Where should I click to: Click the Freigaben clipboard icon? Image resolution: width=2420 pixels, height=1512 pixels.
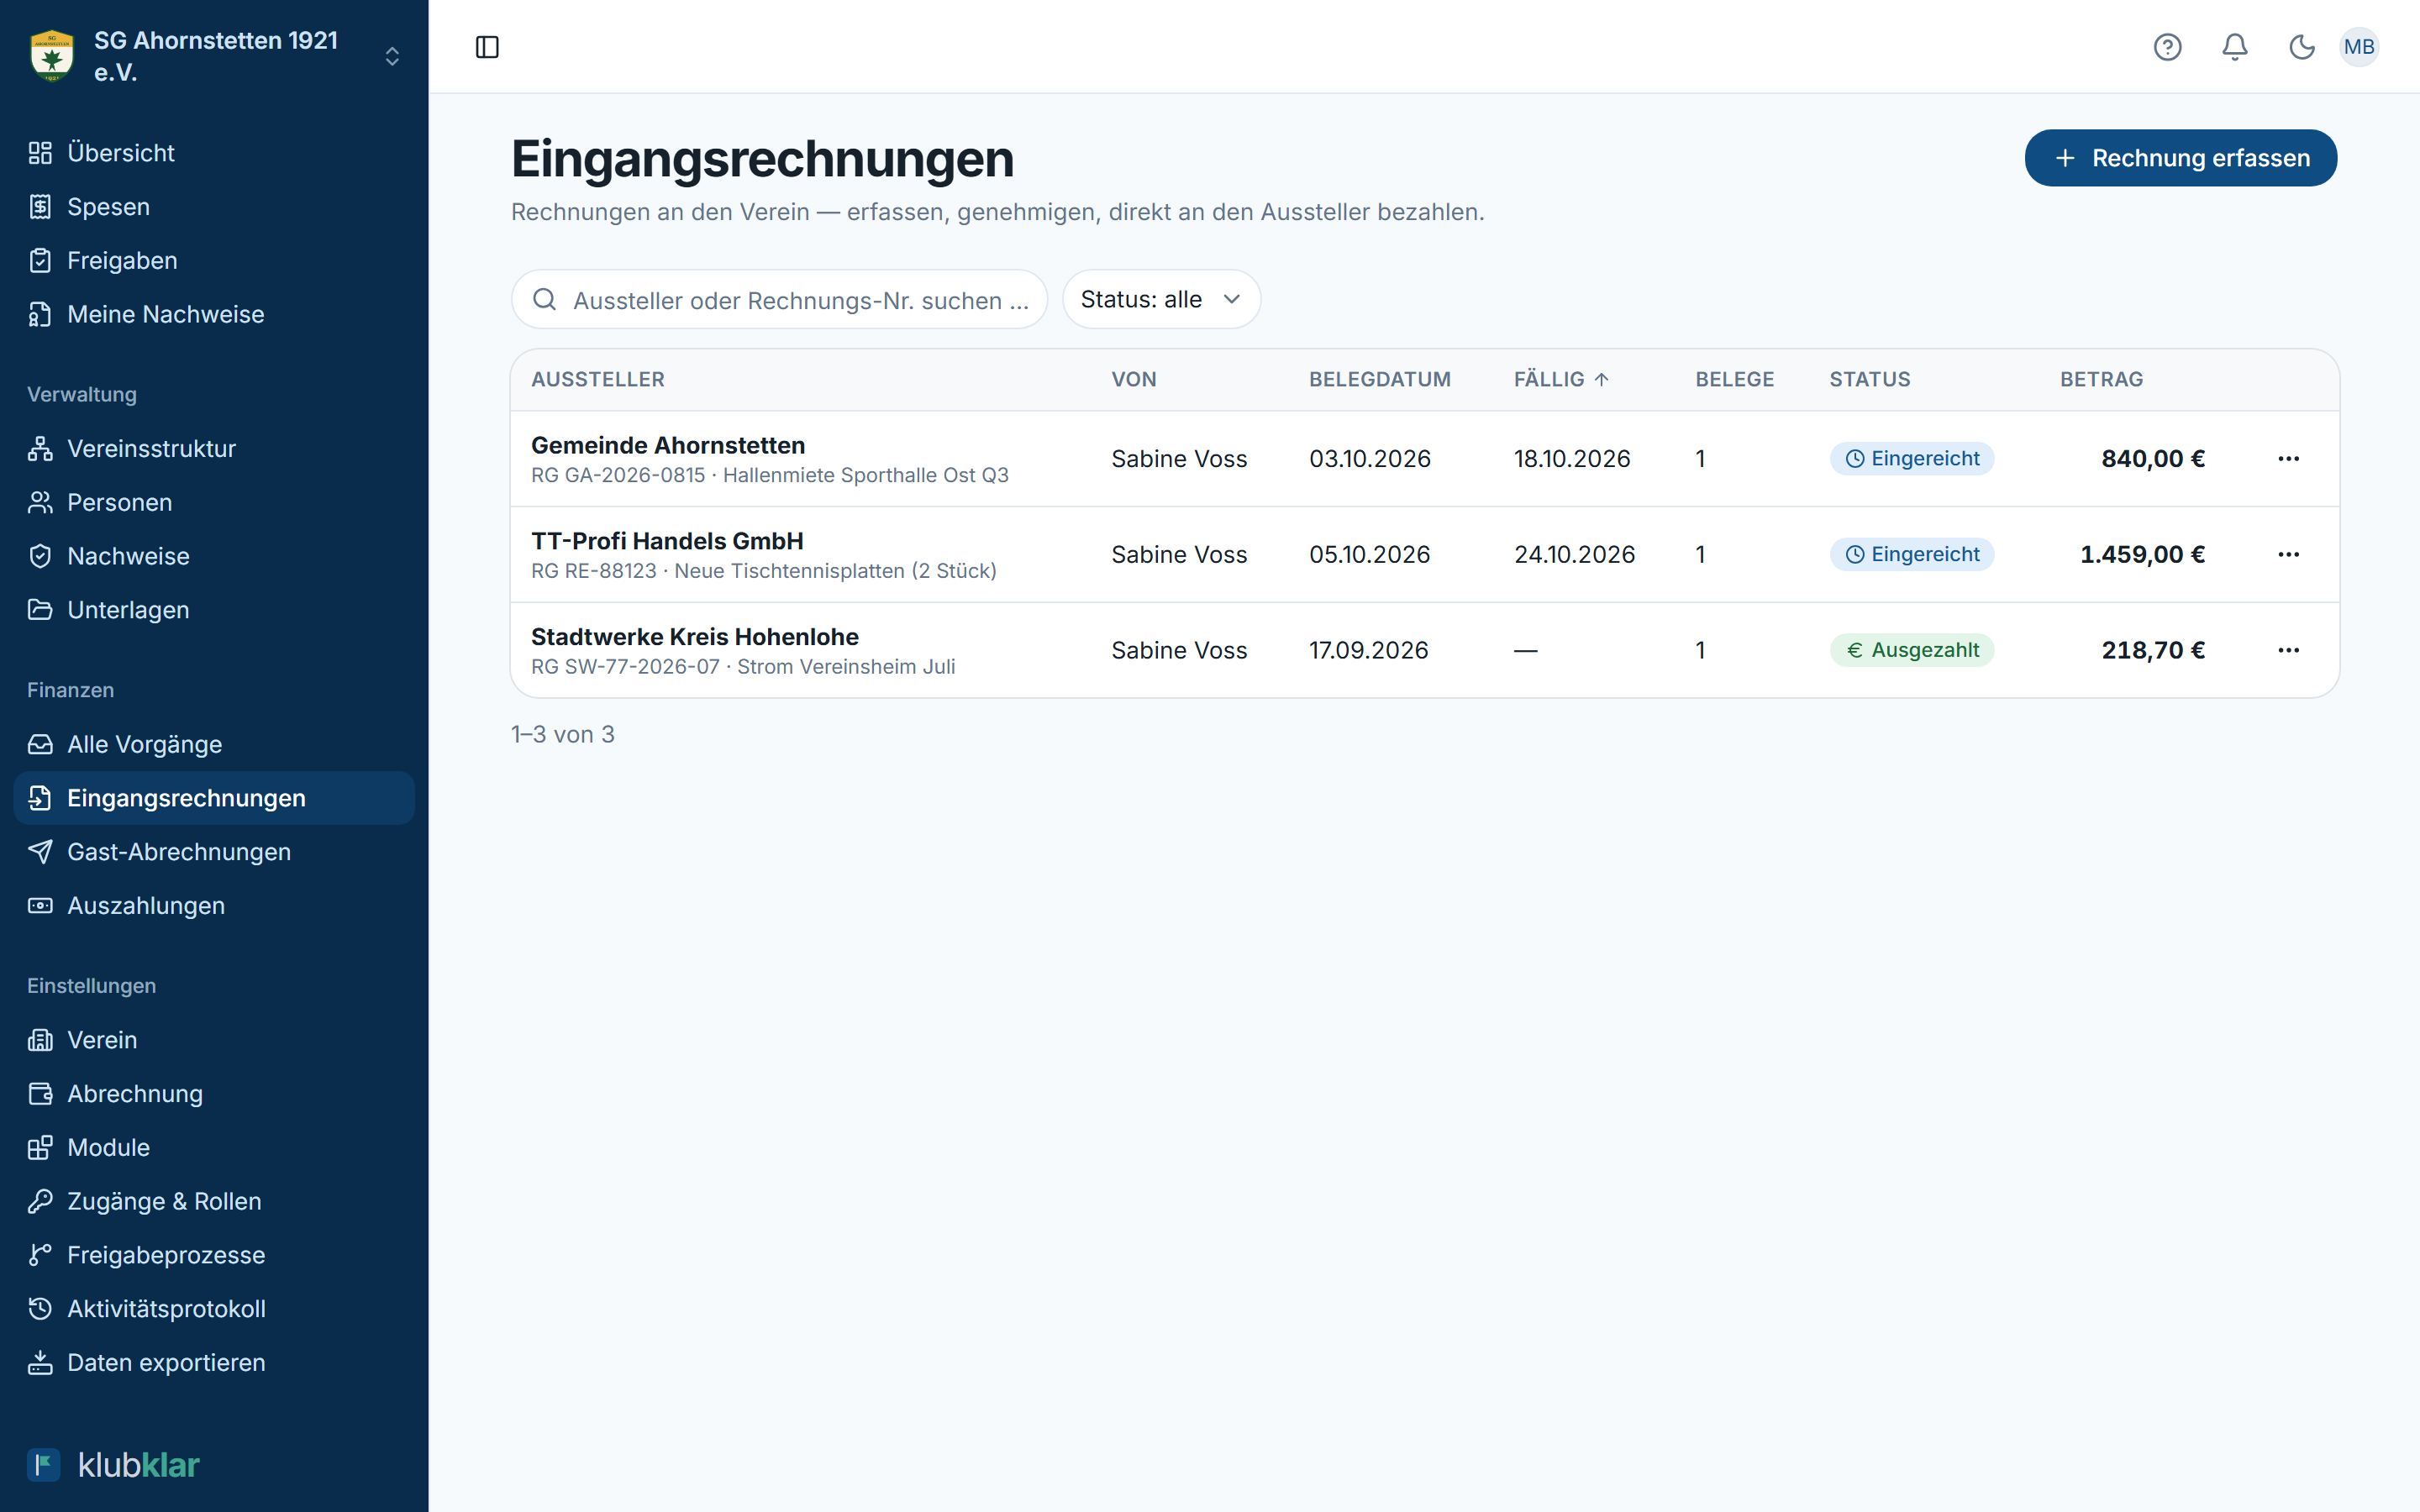point(40,261)
